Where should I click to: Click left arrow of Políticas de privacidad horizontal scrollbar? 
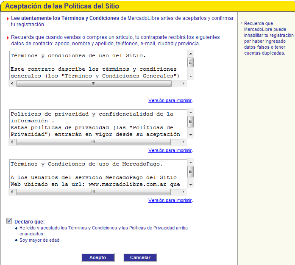12,142
